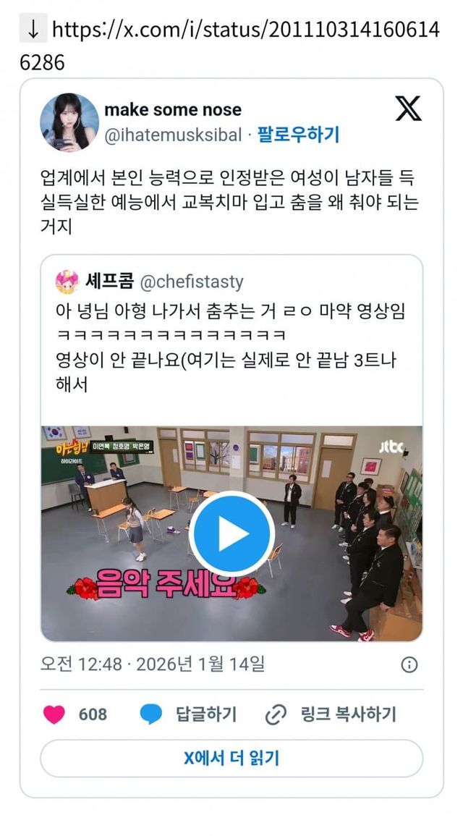Follow the account via 팔로우하기
463x836 pixels.
298,135
